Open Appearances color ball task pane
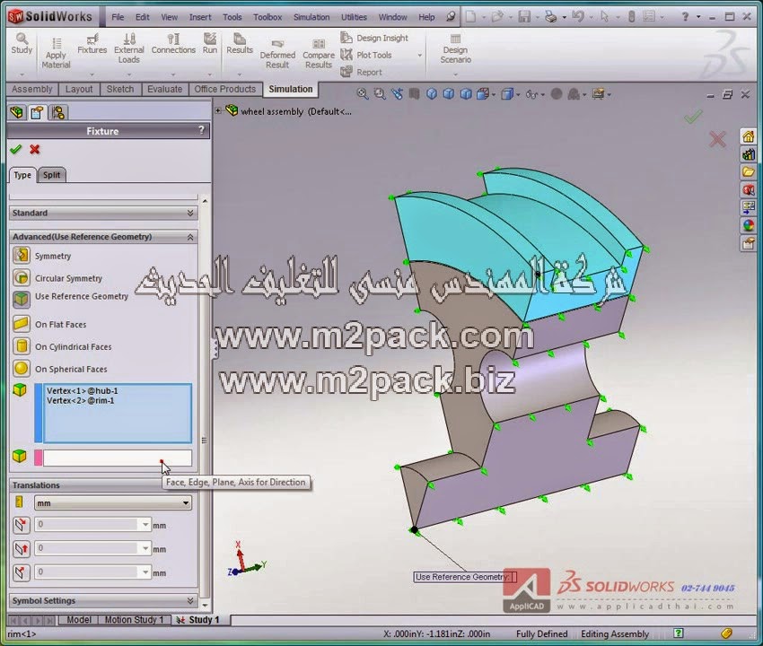The width and height of the screenshot is (763, 646). 749,226
